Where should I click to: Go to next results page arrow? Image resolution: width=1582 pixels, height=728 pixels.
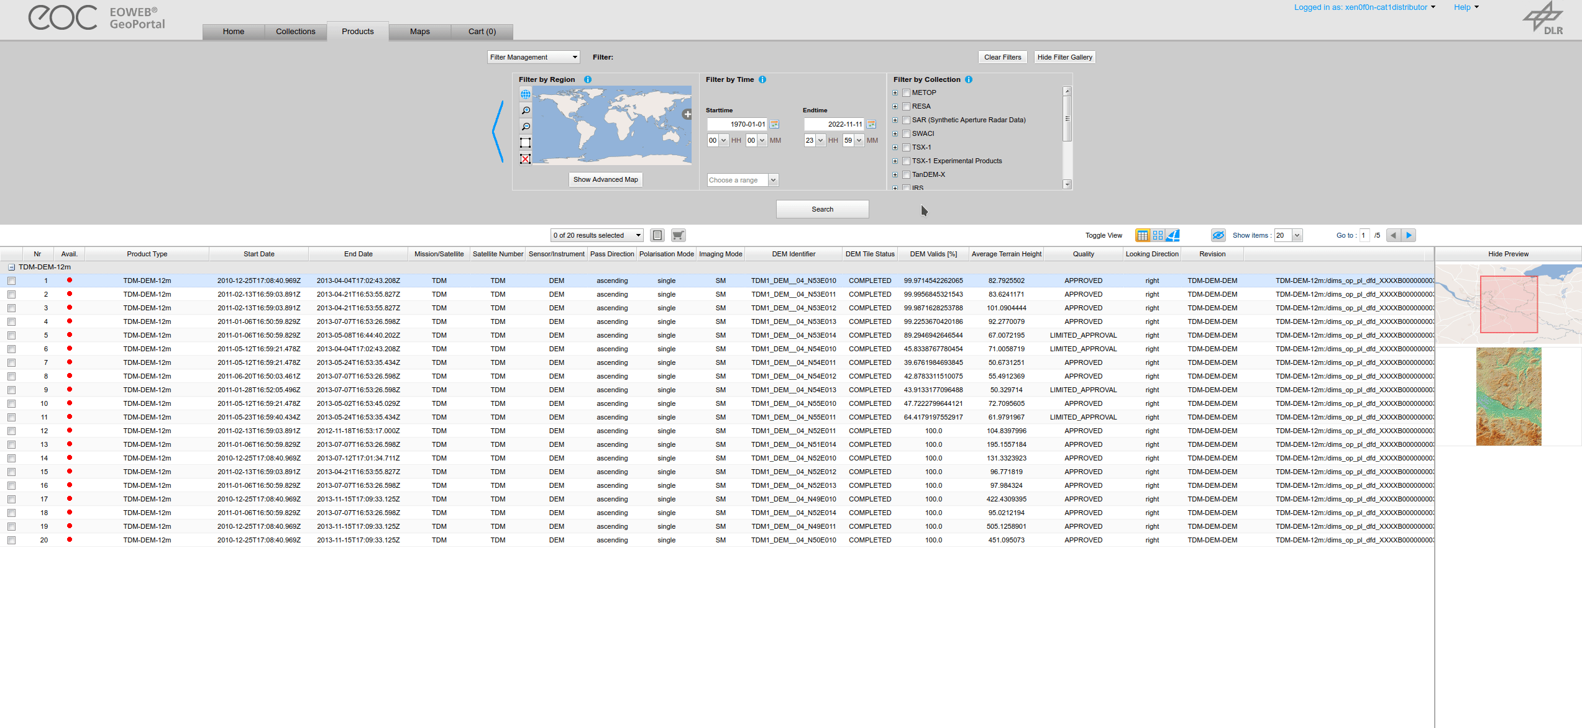pyautogui.click(x=1409, y=235)
